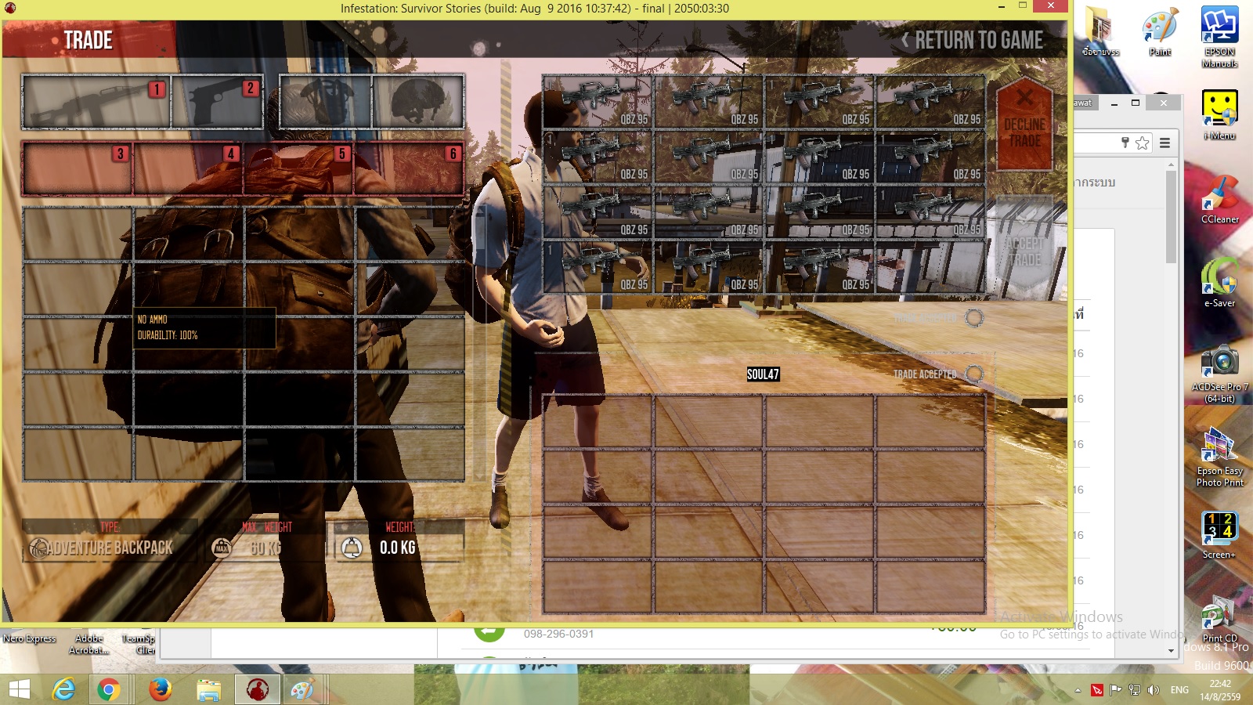
Task: Toggle the Trade Accepted indicator beside SOUL47
Action: click(974, 374)
